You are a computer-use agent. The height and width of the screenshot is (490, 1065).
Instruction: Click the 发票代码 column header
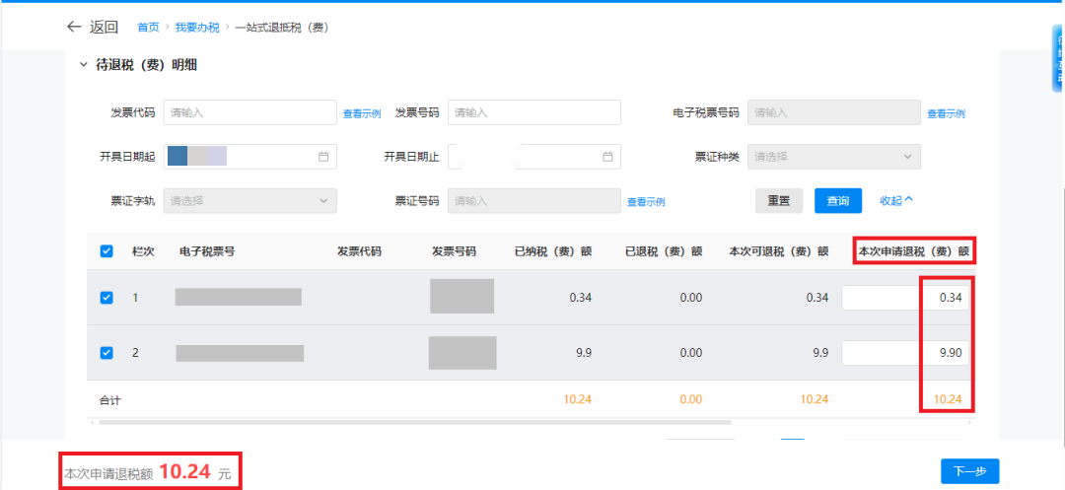tap(359, 251)
